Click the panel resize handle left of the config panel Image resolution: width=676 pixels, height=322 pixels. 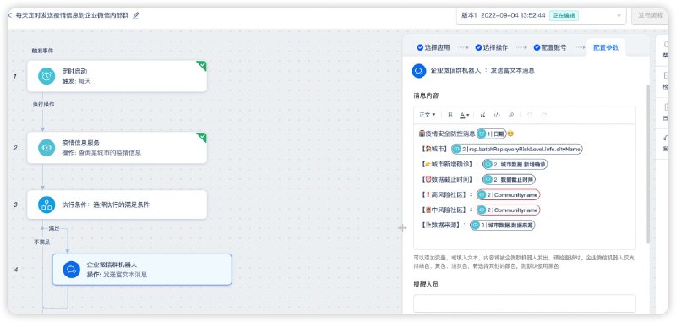click(x=402, y=227)
